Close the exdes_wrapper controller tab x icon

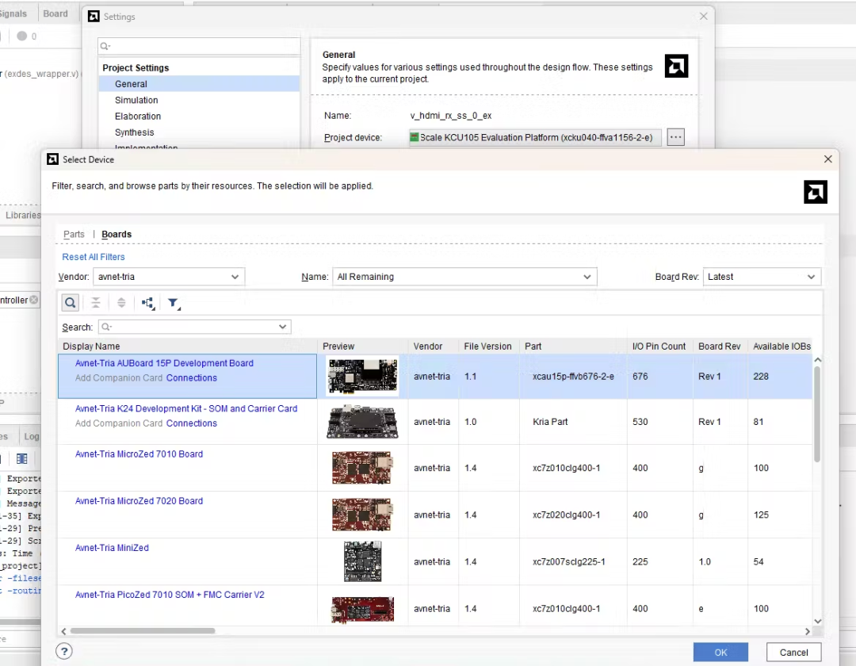pos(34,300)
